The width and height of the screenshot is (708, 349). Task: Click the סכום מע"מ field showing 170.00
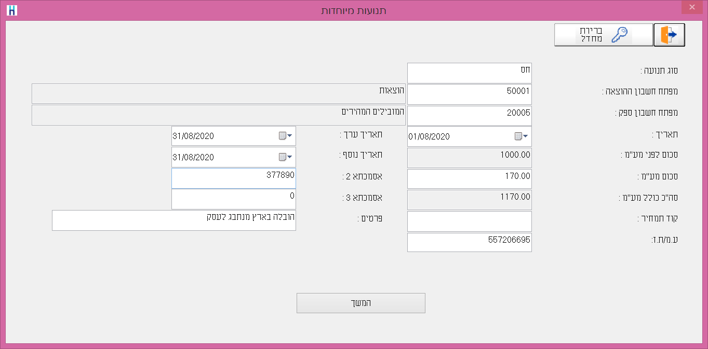469,178
